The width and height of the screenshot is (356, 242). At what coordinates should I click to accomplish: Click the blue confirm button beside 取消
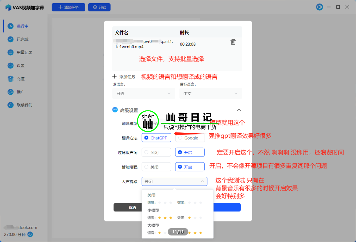pyautogui.click(x=227, y=207)
